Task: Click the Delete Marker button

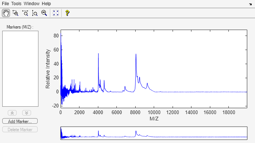Action: [x=20, y=129]
